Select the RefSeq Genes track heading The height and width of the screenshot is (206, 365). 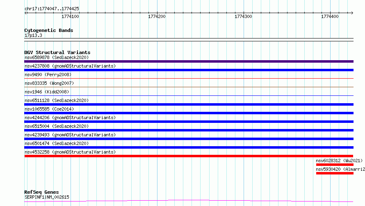41,192
